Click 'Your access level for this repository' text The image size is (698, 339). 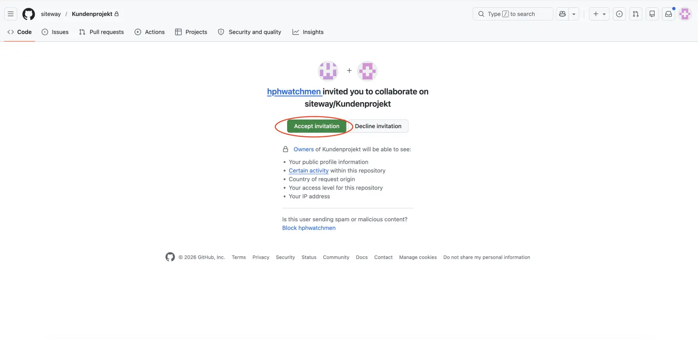pyautogui.click(x=336, y=188)
